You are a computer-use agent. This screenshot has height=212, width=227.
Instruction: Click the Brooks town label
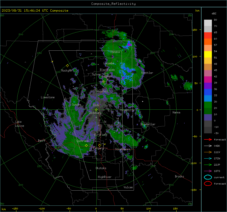pyautogui.click(x=179, y=176)
